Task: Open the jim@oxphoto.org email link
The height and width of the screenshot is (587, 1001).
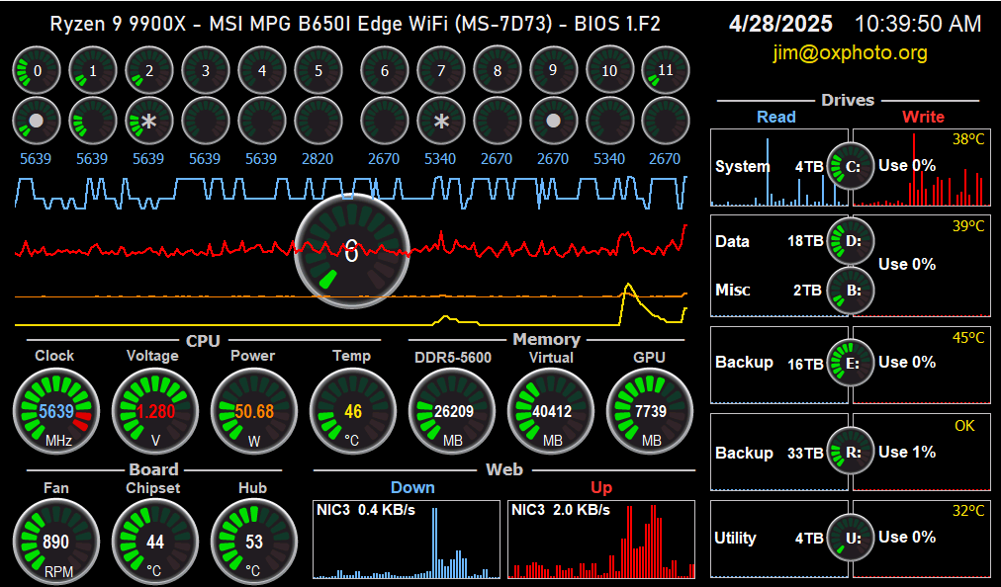Action: [x=850, y=52]
